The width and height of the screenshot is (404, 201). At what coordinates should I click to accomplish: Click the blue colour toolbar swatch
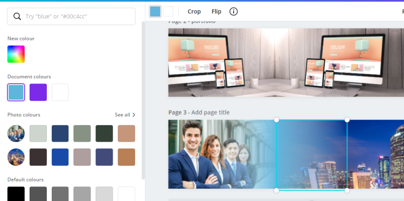155,12
